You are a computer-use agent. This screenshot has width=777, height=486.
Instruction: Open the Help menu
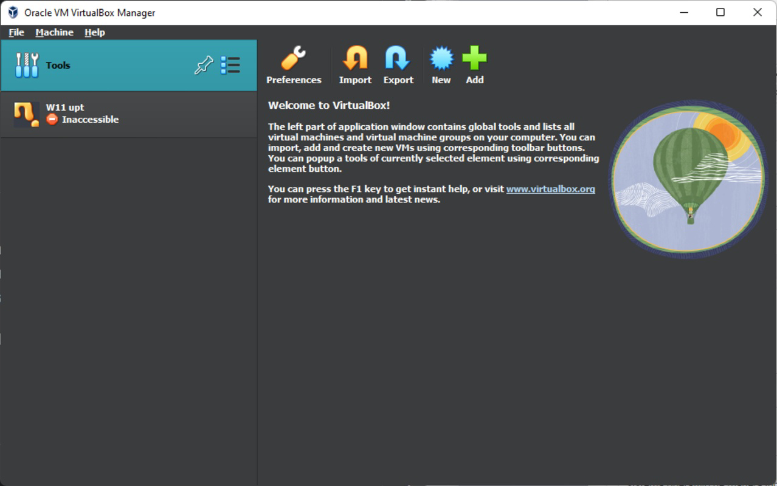pyautogui.click(x=95, y=32)
